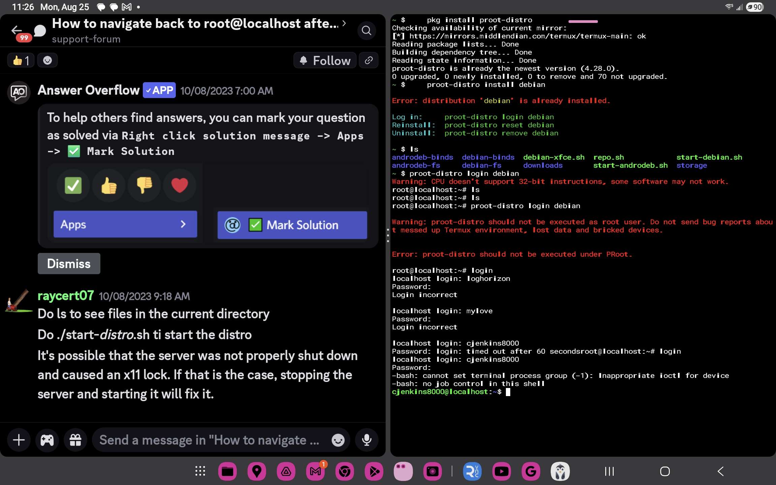Image resolution: width=776 pixels, height=485 pixels.
Task: Open Gmail with 1 notification in taskbar
Action: pyautogui.click(x=315, y=471)
